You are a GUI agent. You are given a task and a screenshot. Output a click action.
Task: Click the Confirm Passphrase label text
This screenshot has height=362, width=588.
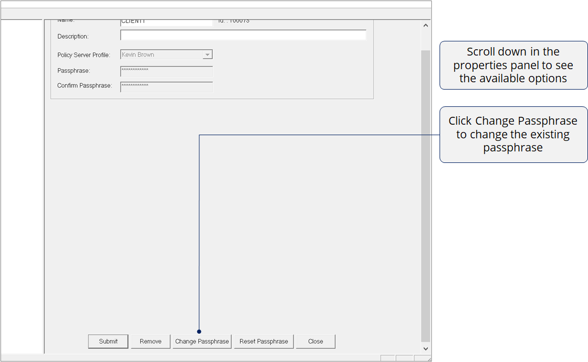[x=84, y=86]
